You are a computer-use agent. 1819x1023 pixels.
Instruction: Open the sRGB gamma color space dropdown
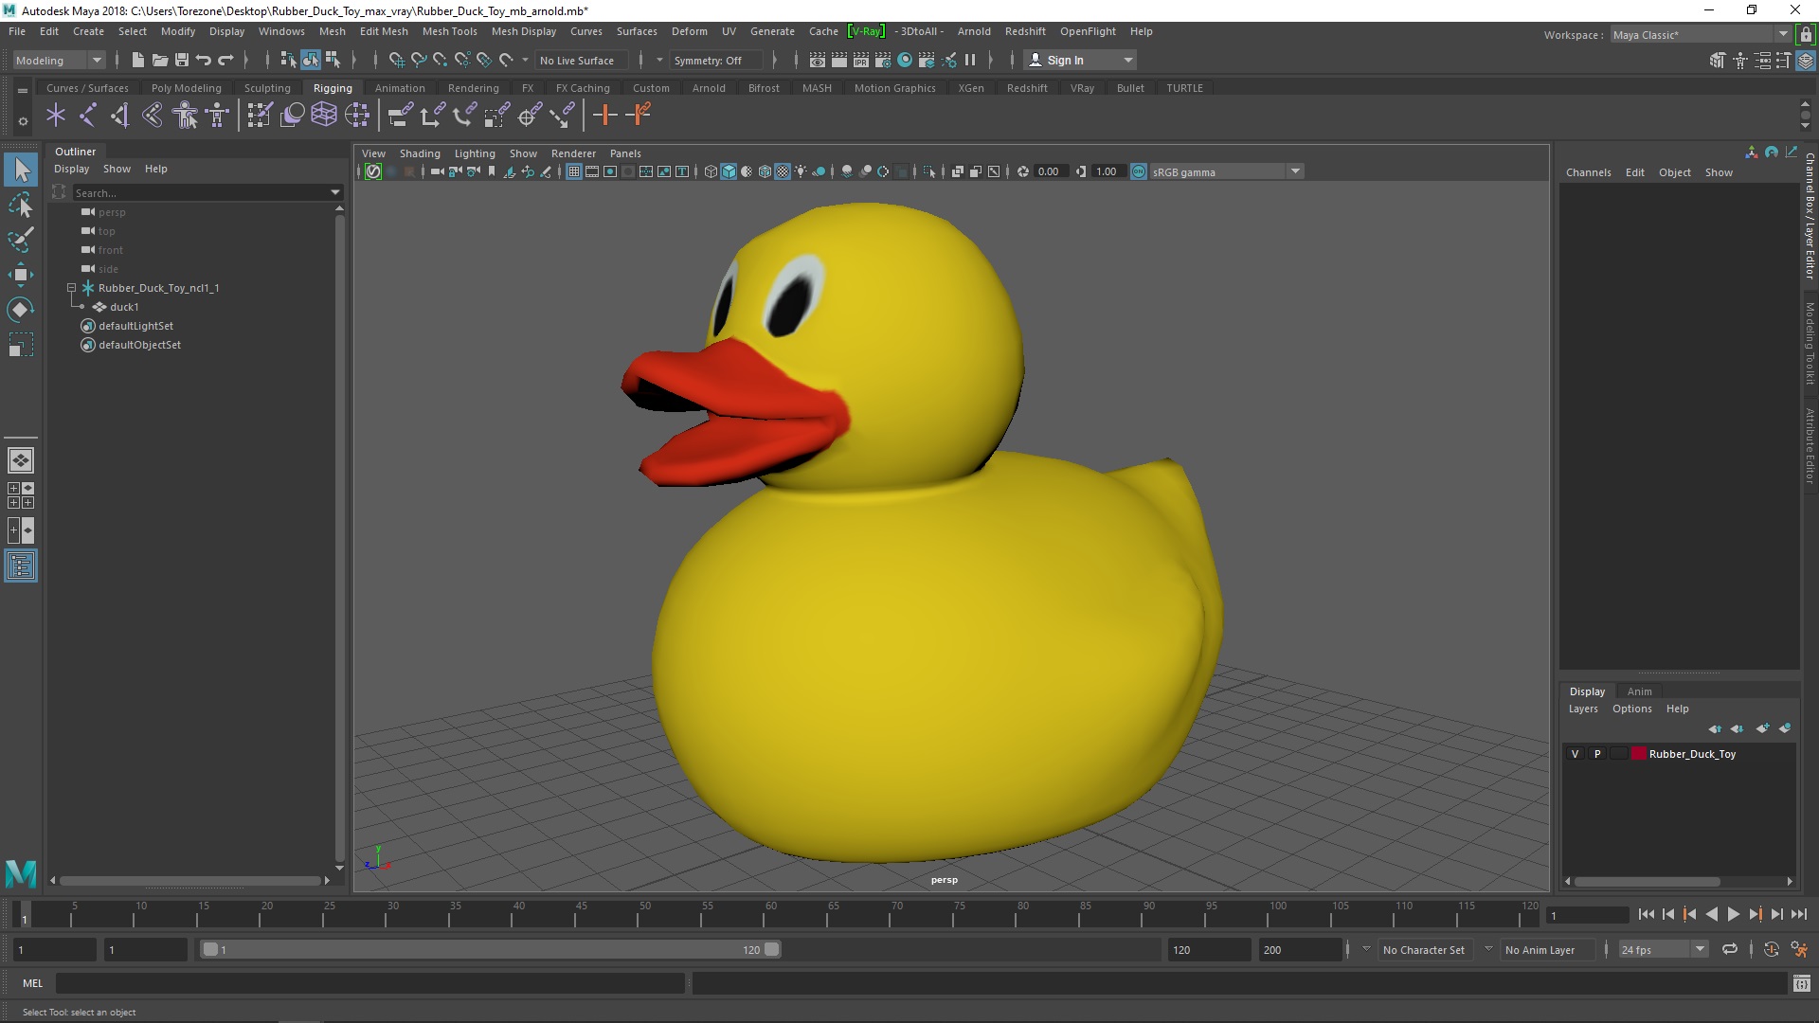click(1295, 171)
